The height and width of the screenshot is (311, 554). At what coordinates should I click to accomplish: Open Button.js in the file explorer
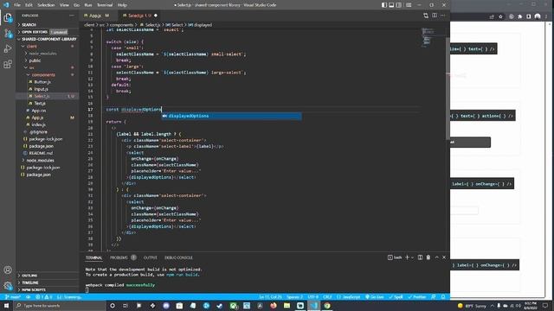pyautogui.click(x=42, y=82)
